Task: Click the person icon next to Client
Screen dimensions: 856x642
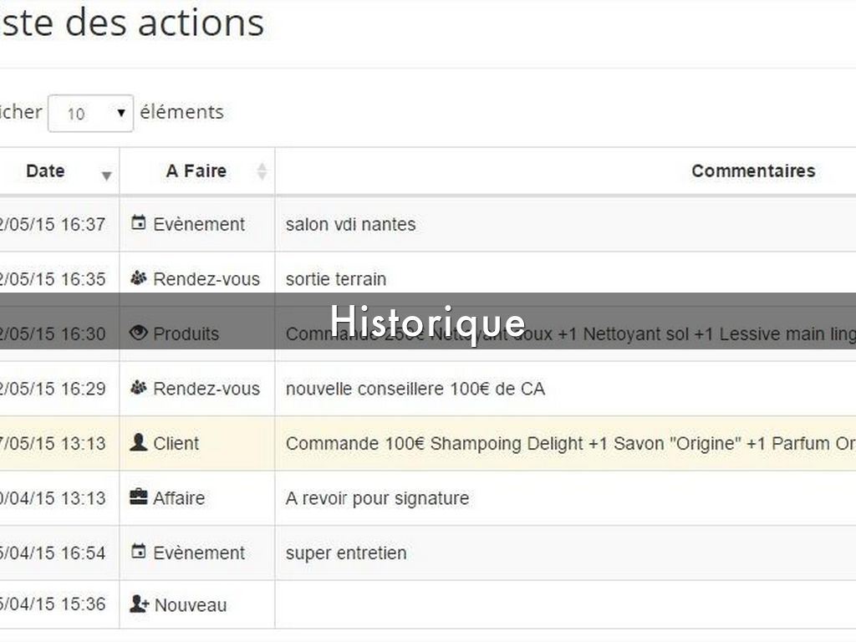Action: point(139,442)
